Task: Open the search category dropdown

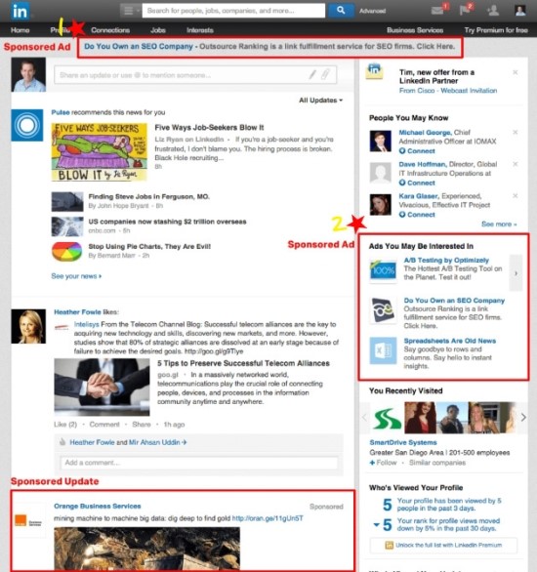Action: 131,11
